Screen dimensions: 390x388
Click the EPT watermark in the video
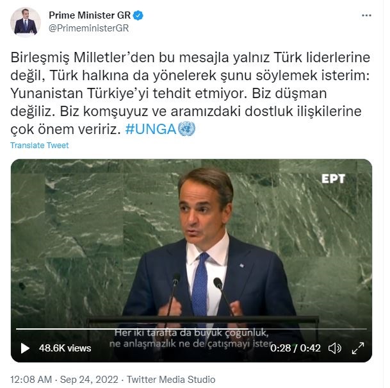[333, 178]
